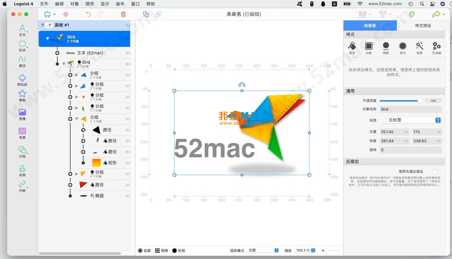Select the 形状 shape tool
Screen dimensions: 452x259
point(22,46)
